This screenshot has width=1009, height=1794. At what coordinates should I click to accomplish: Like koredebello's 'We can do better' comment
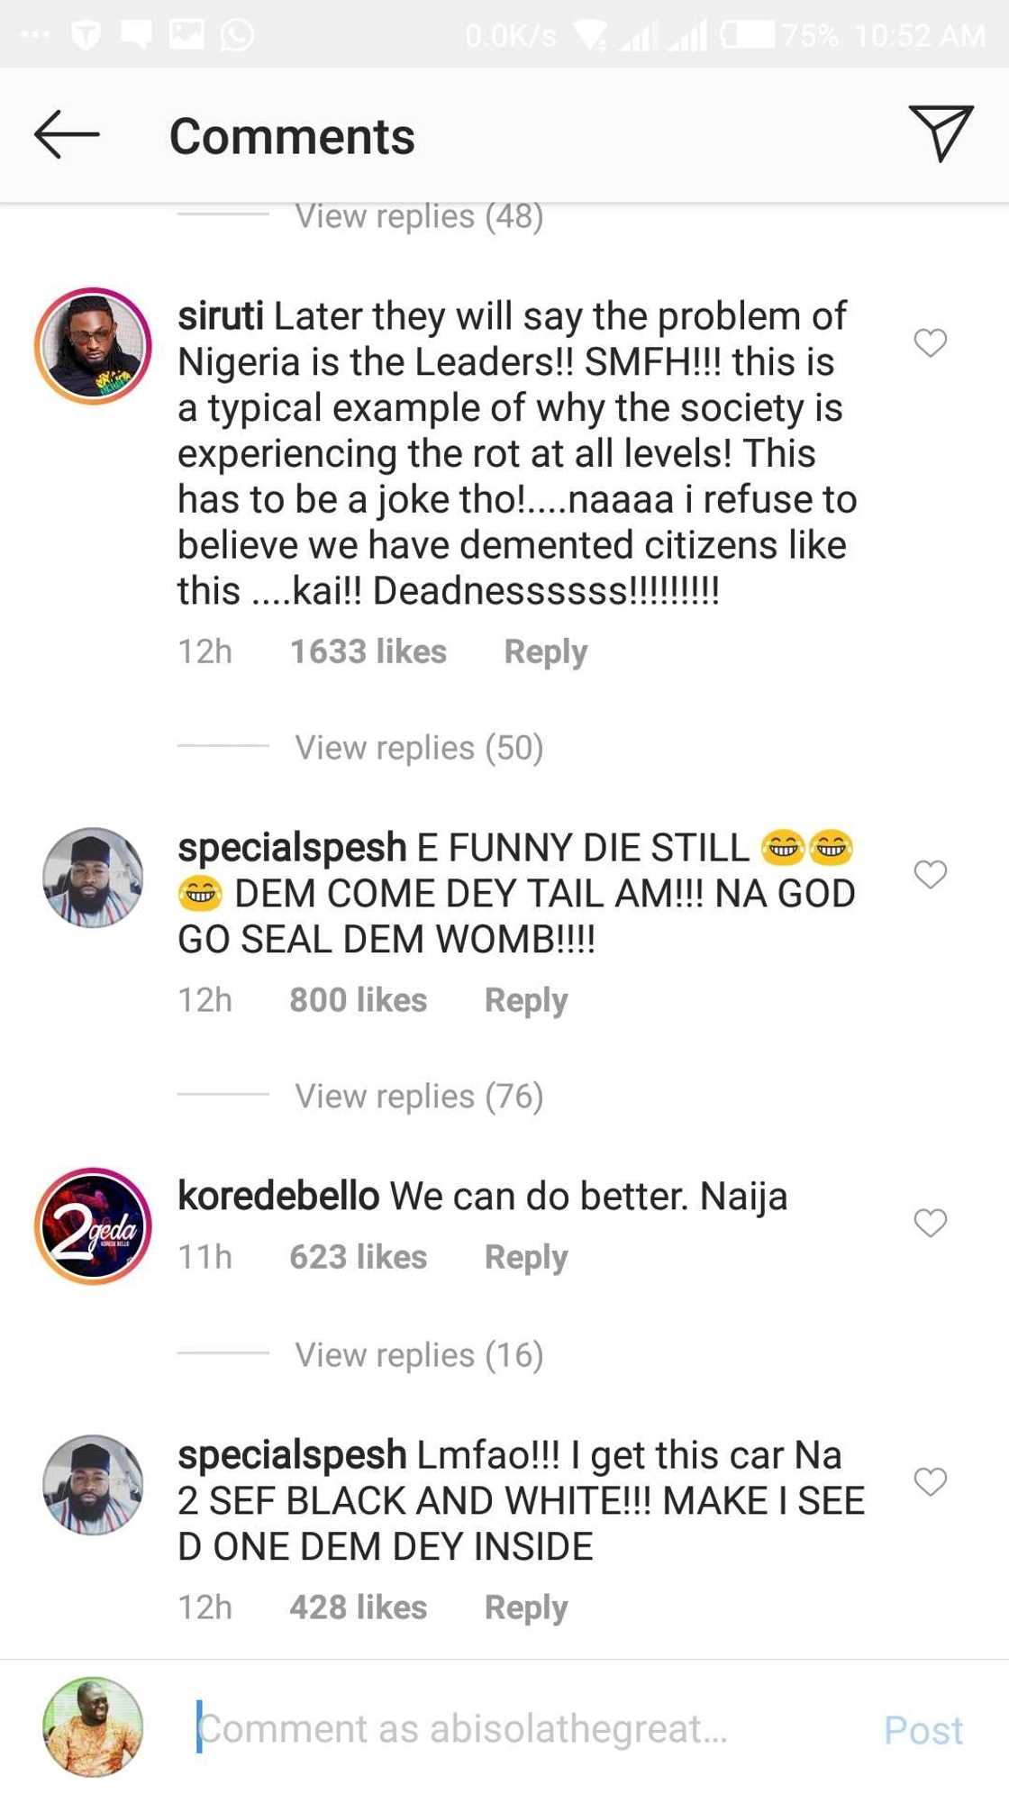click(x=931, y=1222)
